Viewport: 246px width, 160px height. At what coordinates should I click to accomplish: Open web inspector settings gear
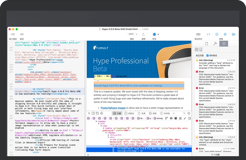(x=189, y=114)
